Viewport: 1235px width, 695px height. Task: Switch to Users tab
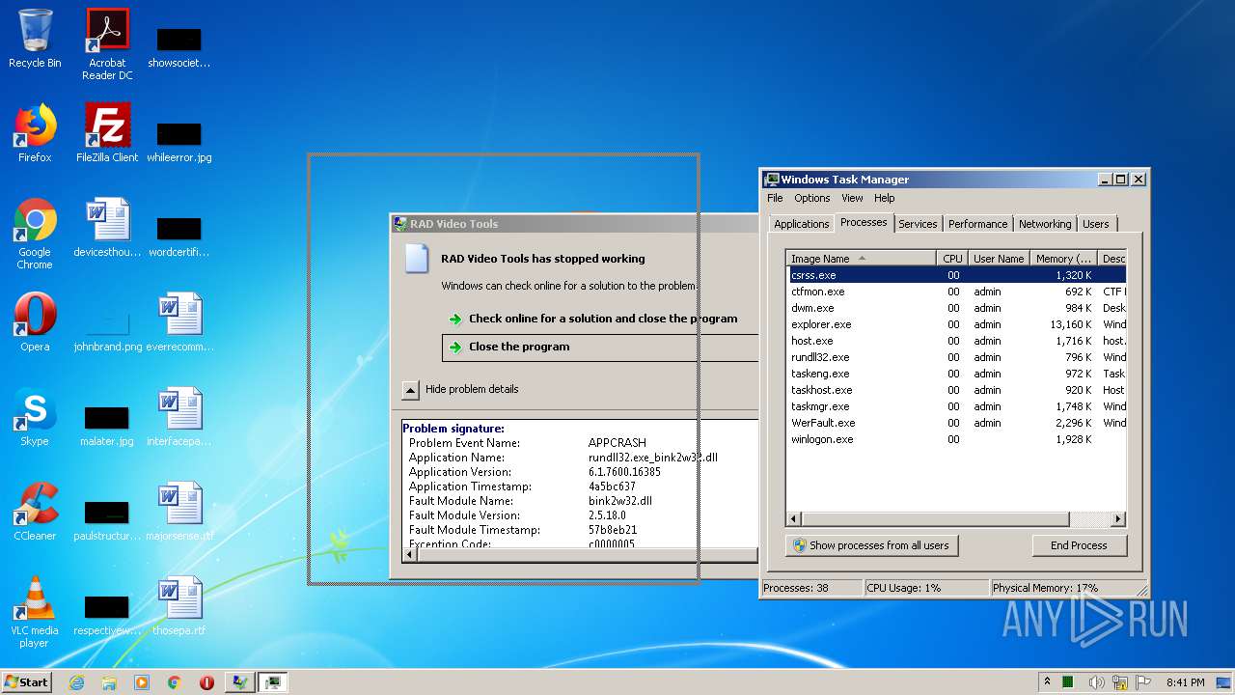(1095, 224)
